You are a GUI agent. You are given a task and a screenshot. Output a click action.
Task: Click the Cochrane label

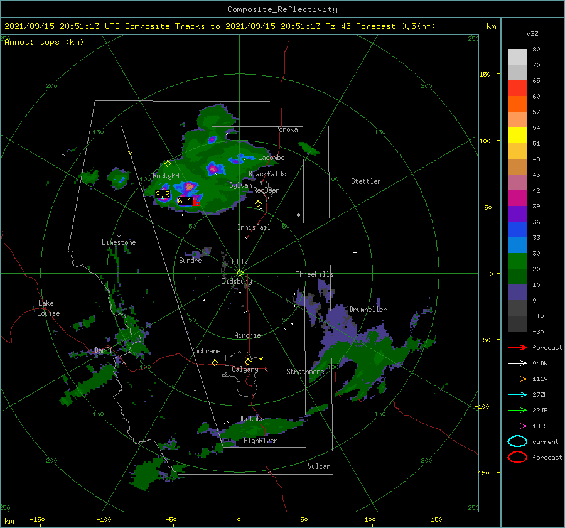(x=205, y=351)
